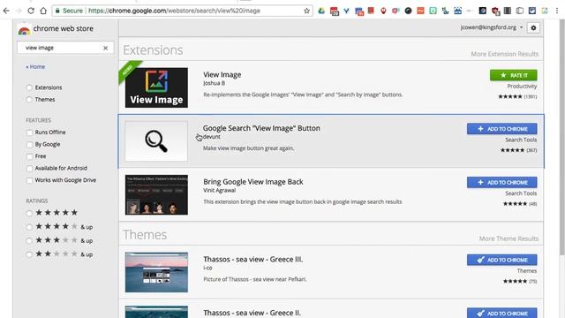
Task: Open the View Image extension thumbnail
Action: coord(156,87)
